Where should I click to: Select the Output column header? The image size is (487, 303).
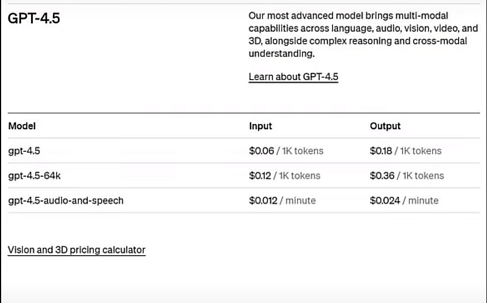pos(385,126)
